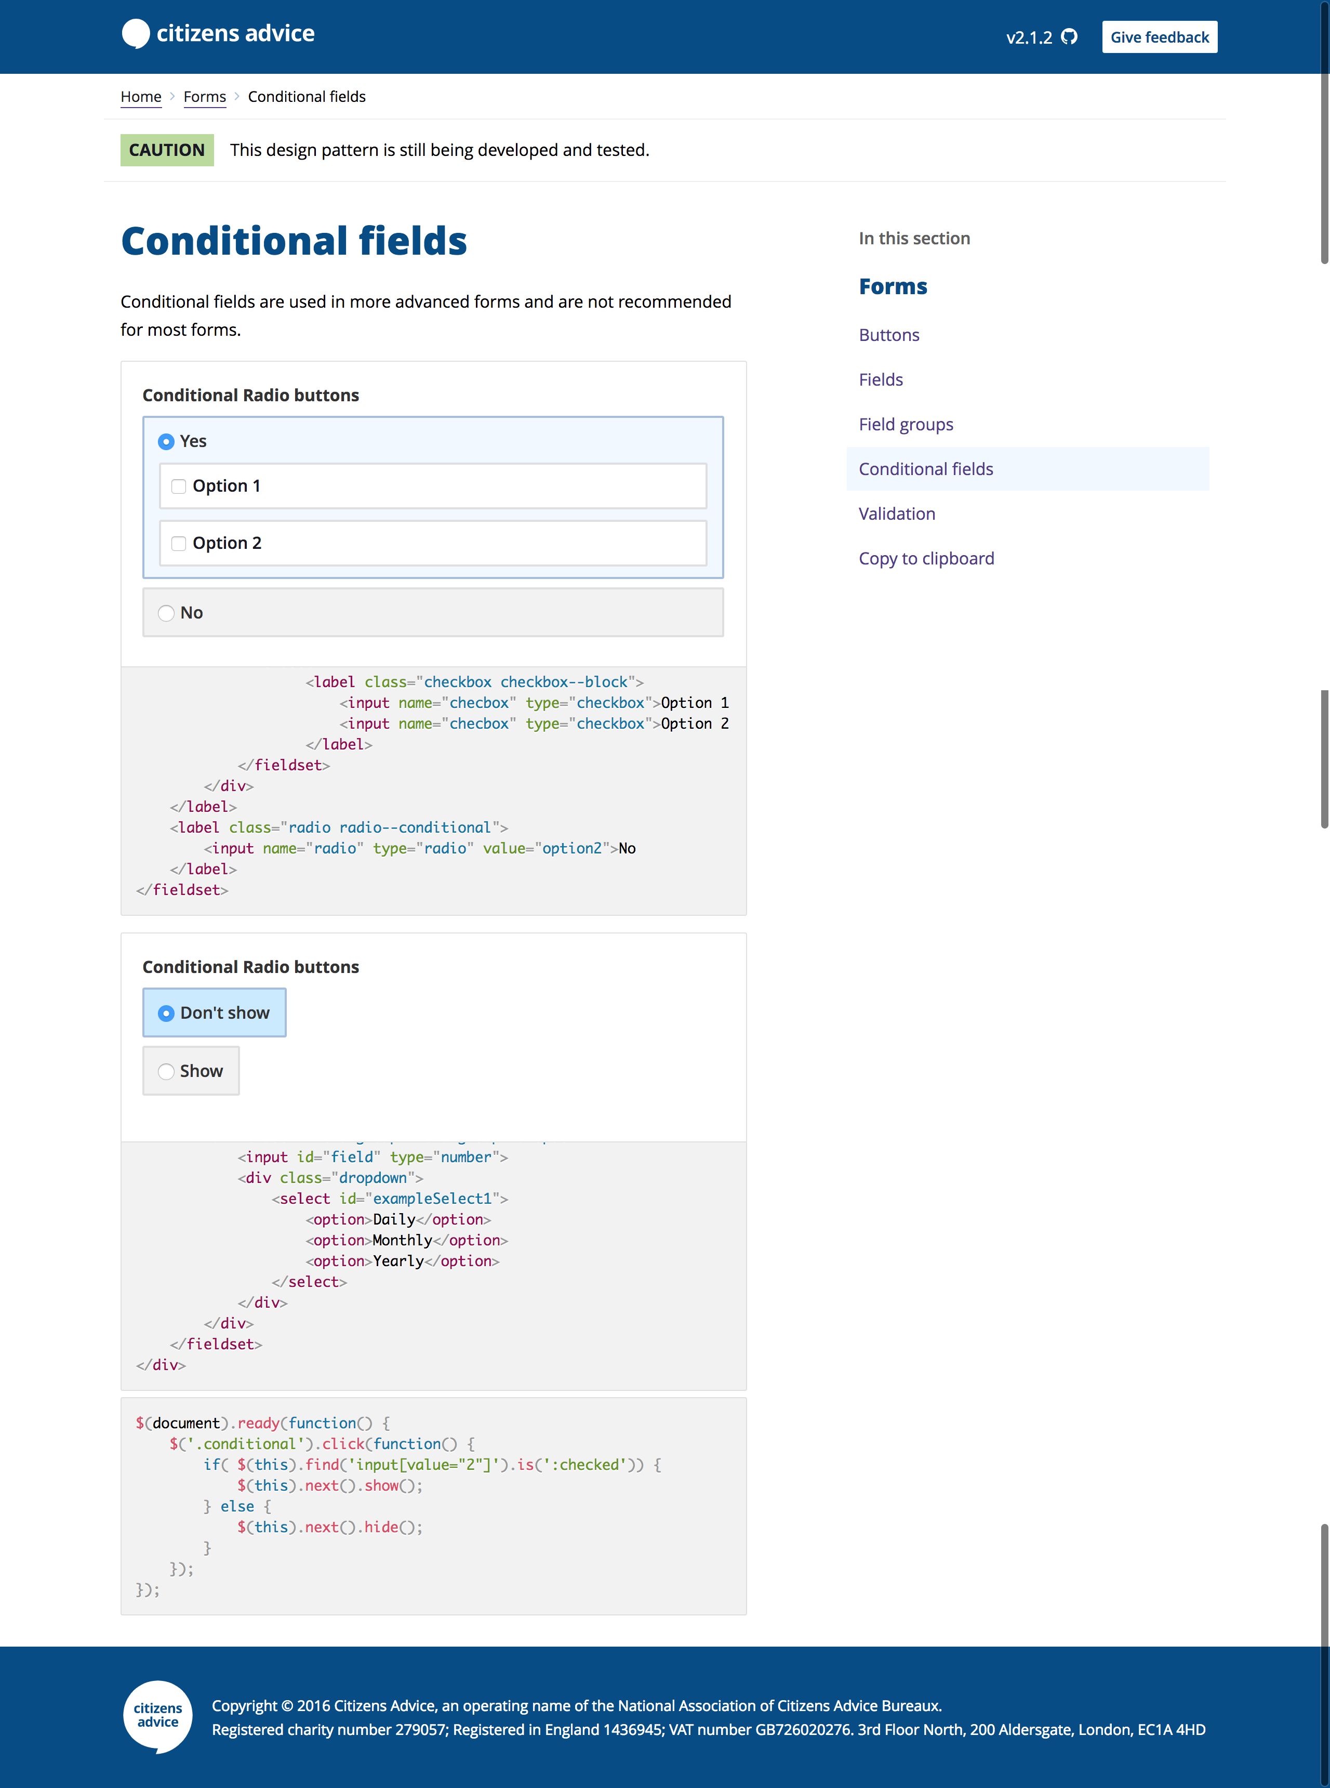Go to the Home breadcrumb link
This screenshot has height=1788, width=1330.
pyautogui.click(x=141, y=97)
